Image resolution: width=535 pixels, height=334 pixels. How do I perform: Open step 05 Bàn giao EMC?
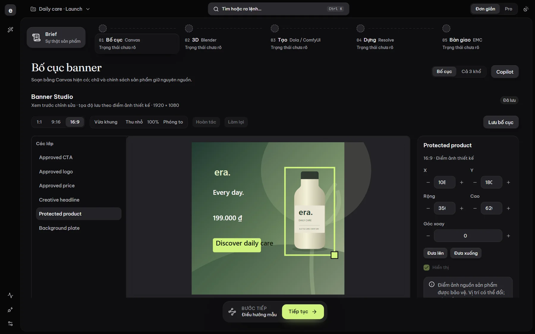tap(481, 43)
